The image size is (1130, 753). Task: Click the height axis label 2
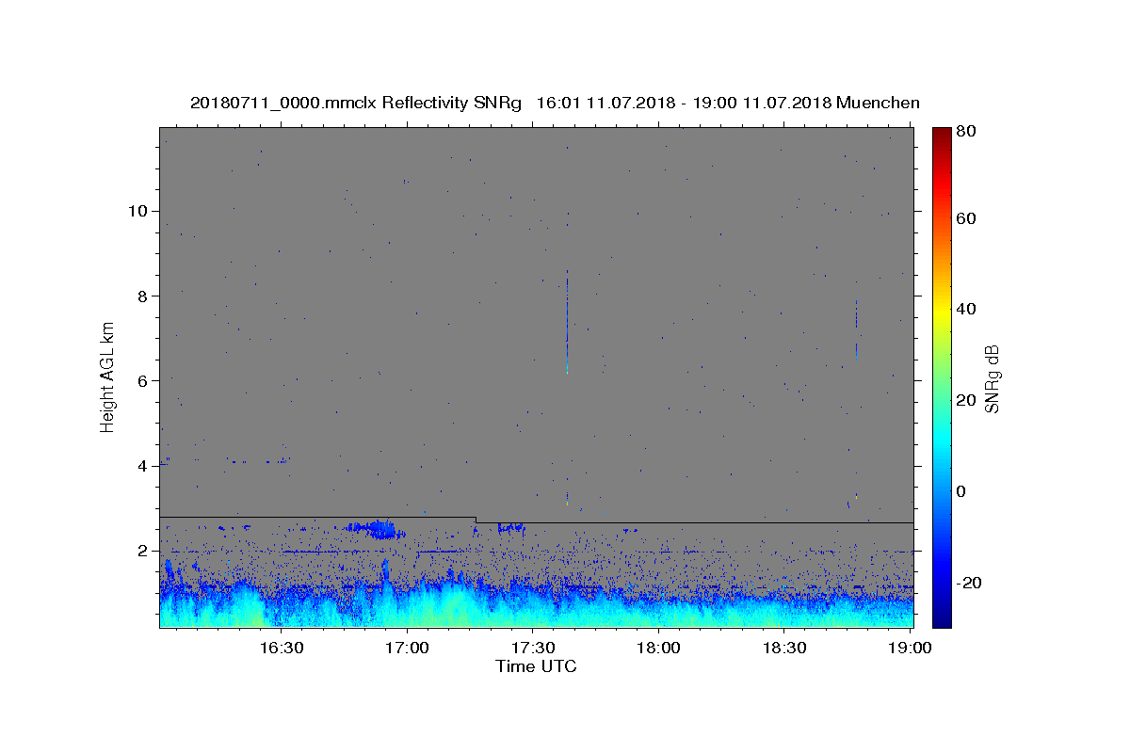tap(144, 551)
